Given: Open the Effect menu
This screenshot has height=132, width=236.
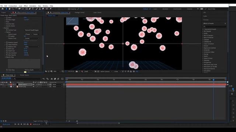Looking at the screenshot, I should click(26, 6).
